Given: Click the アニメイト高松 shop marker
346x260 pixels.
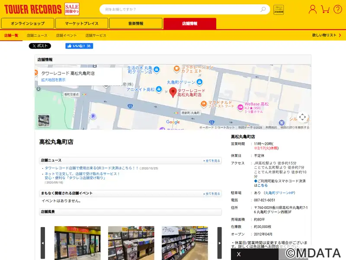Looking at the screenshot, I should click(159, 89).
